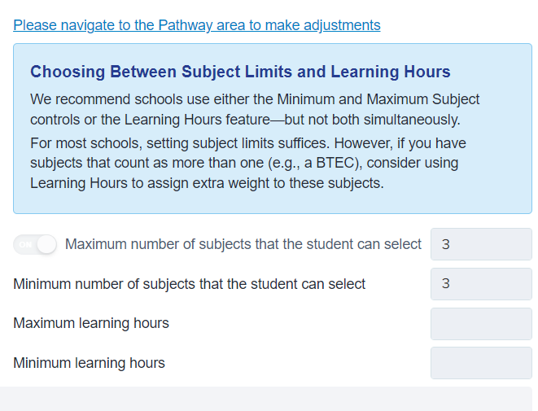Click the 'Choosing Between Subject Limits' heading
This screenshot has width=538, height=411.
pos(240,72)
